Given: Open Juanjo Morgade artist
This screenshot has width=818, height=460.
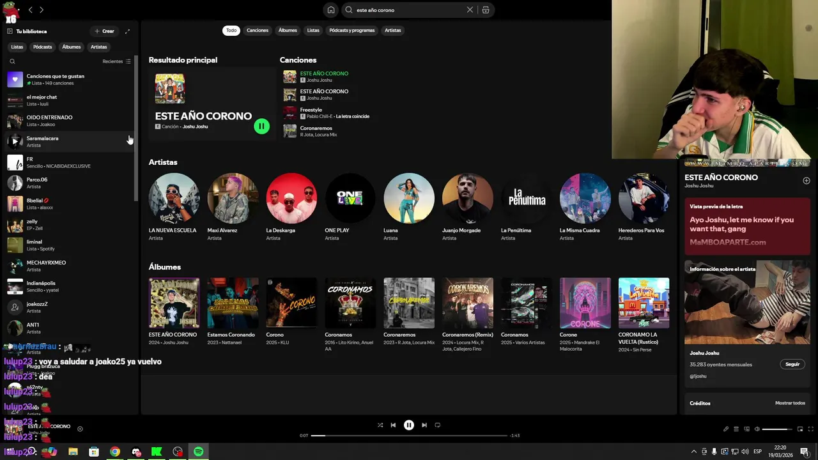Looking at the screenshot, I should coord(468,207).
